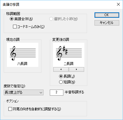Click the treble clef in 現在の調

click(13, 53)
